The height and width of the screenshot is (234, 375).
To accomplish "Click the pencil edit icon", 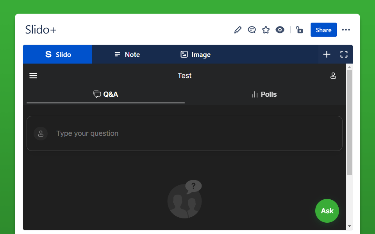I will click(x=238, y=30).
